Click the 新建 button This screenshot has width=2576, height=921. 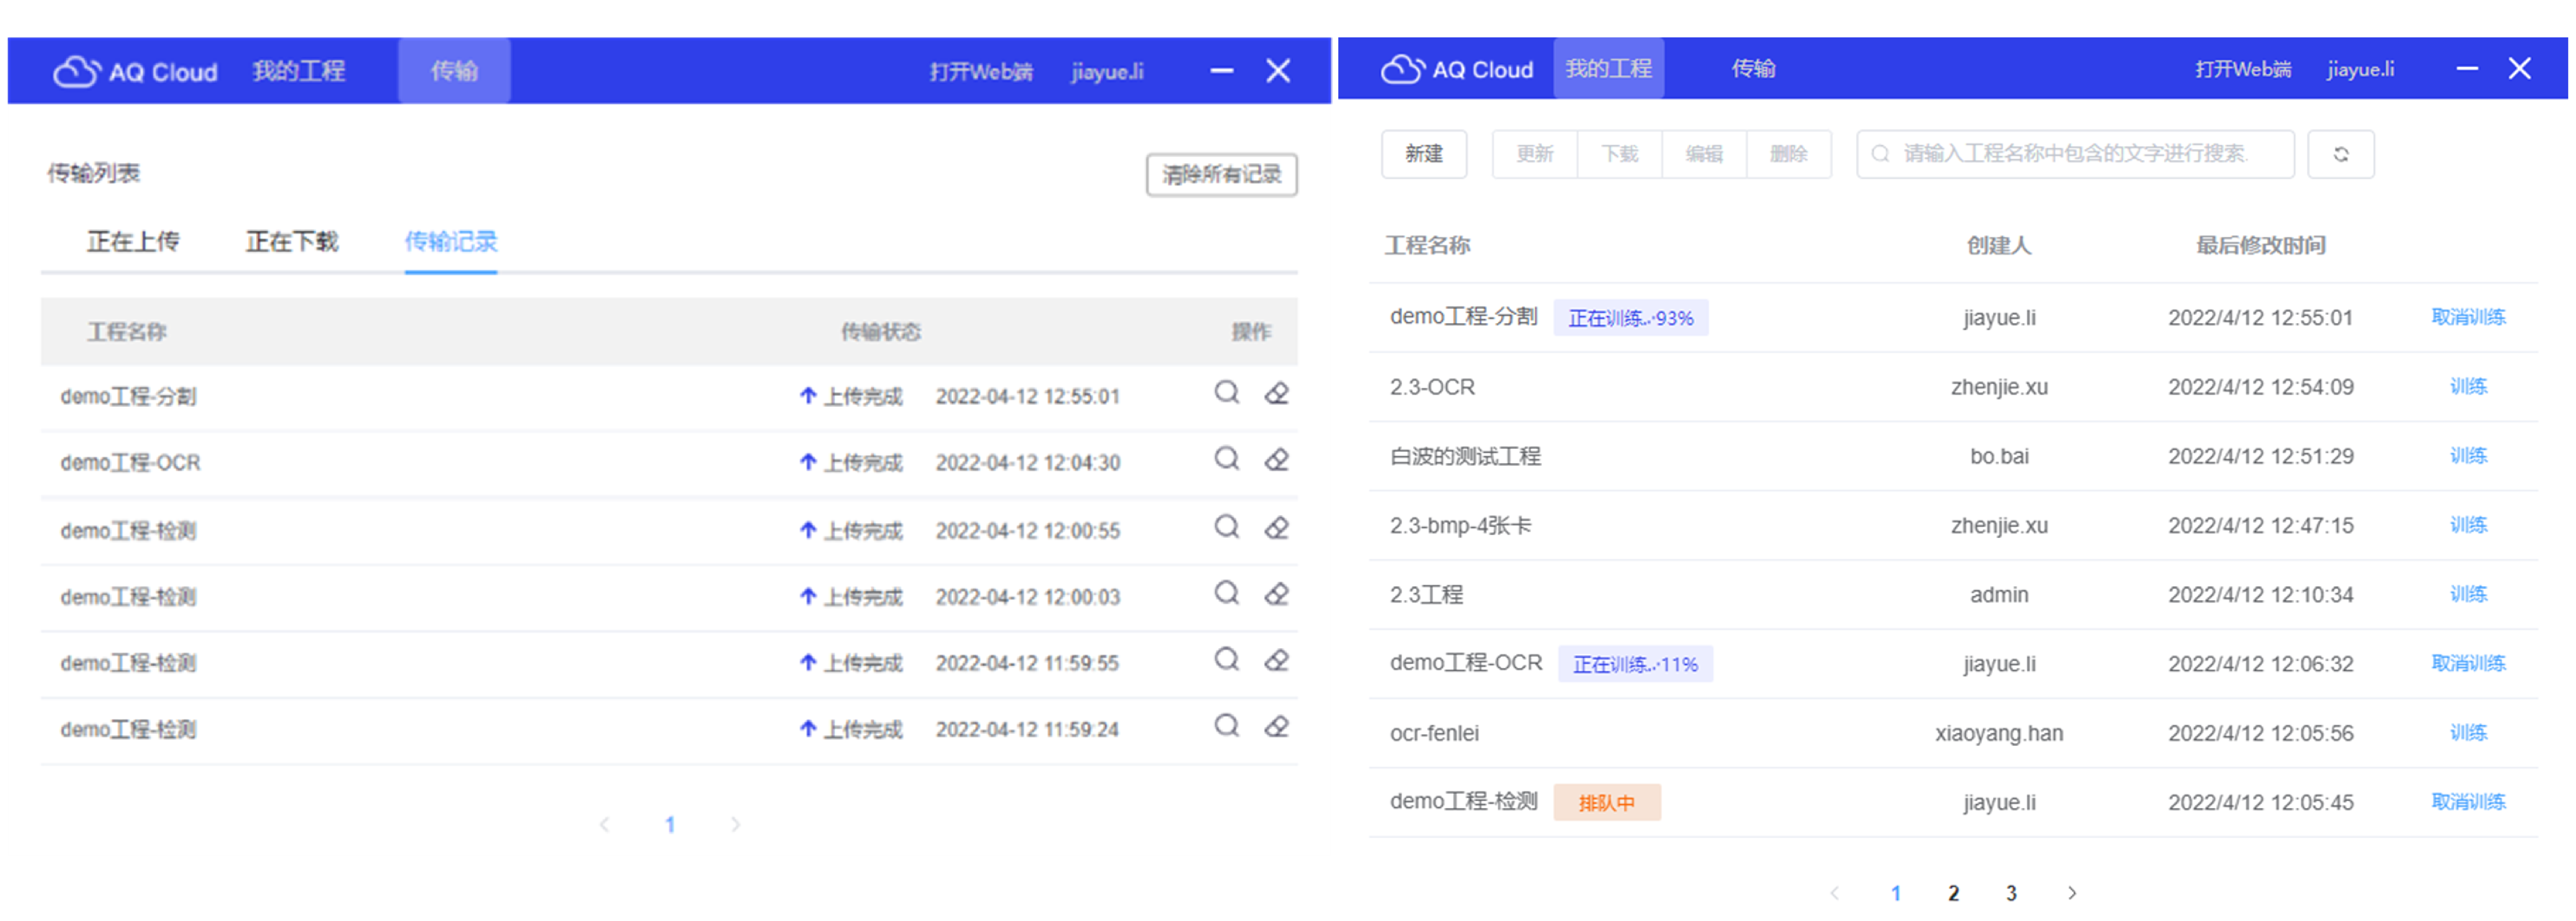[x=1423, y=154]
